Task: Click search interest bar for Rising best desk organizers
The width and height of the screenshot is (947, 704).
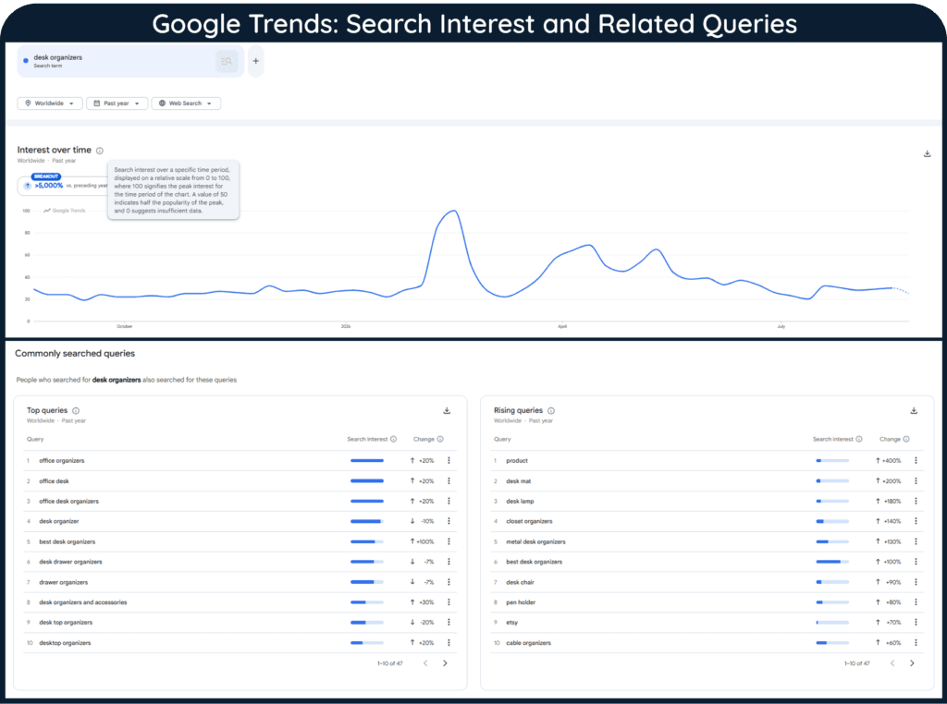Action: [832, 562]
